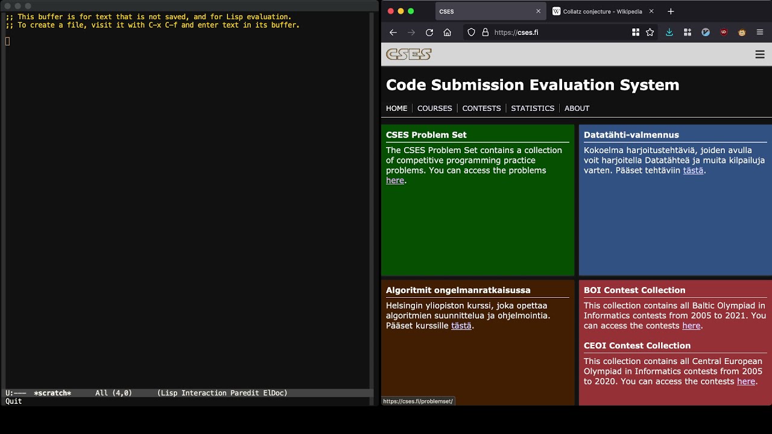Viewport: 772px width, 434px height.
Task: Open the Firefox application menu
Action: [x=760, y=33]
